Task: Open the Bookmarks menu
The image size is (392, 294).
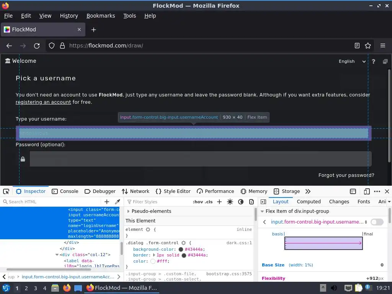Action: pos(101,16)
